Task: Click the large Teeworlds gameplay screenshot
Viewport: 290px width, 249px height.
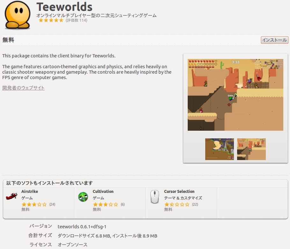Action: click(236, 95)
